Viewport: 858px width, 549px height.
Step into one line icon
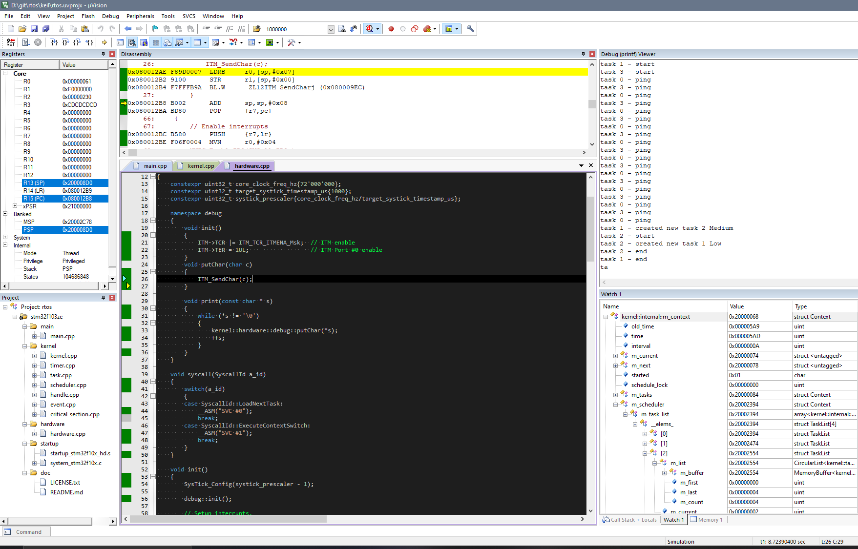pos(54,42)
